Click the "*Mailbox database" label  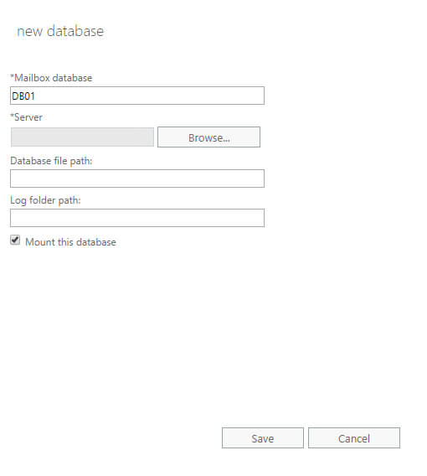[x=51, y=78]
